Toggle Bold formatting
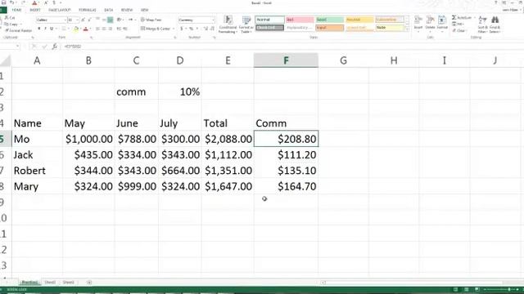 pos(39,29)
